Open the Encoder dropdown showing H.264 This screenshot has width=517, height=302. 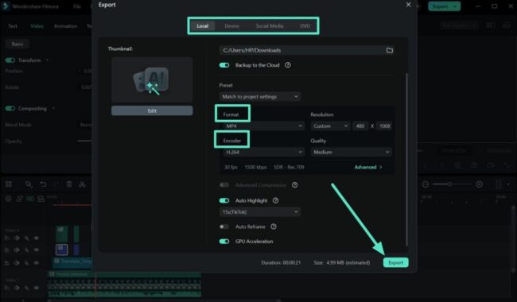(x=263, y=152)
